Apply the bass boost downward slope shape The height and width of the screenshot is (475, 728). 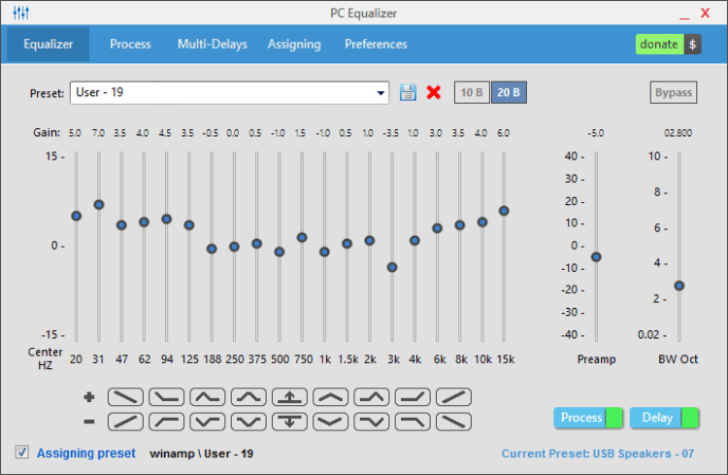tap(125, 397)
